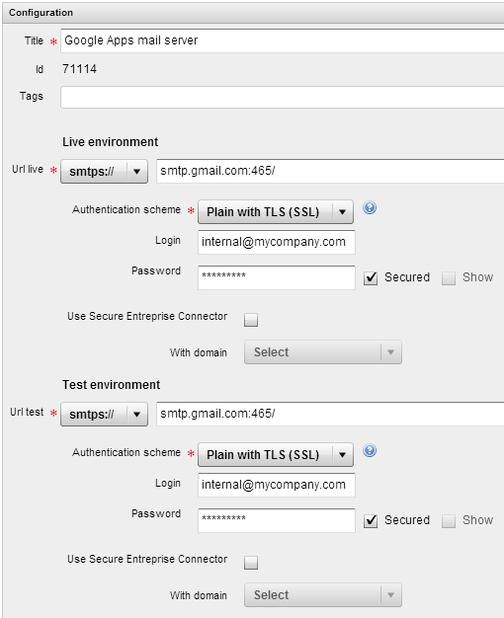Expand live Authentication scheme dropdown
The height and width of the screenshot is (618, 504).
click(x=276, y=212)
